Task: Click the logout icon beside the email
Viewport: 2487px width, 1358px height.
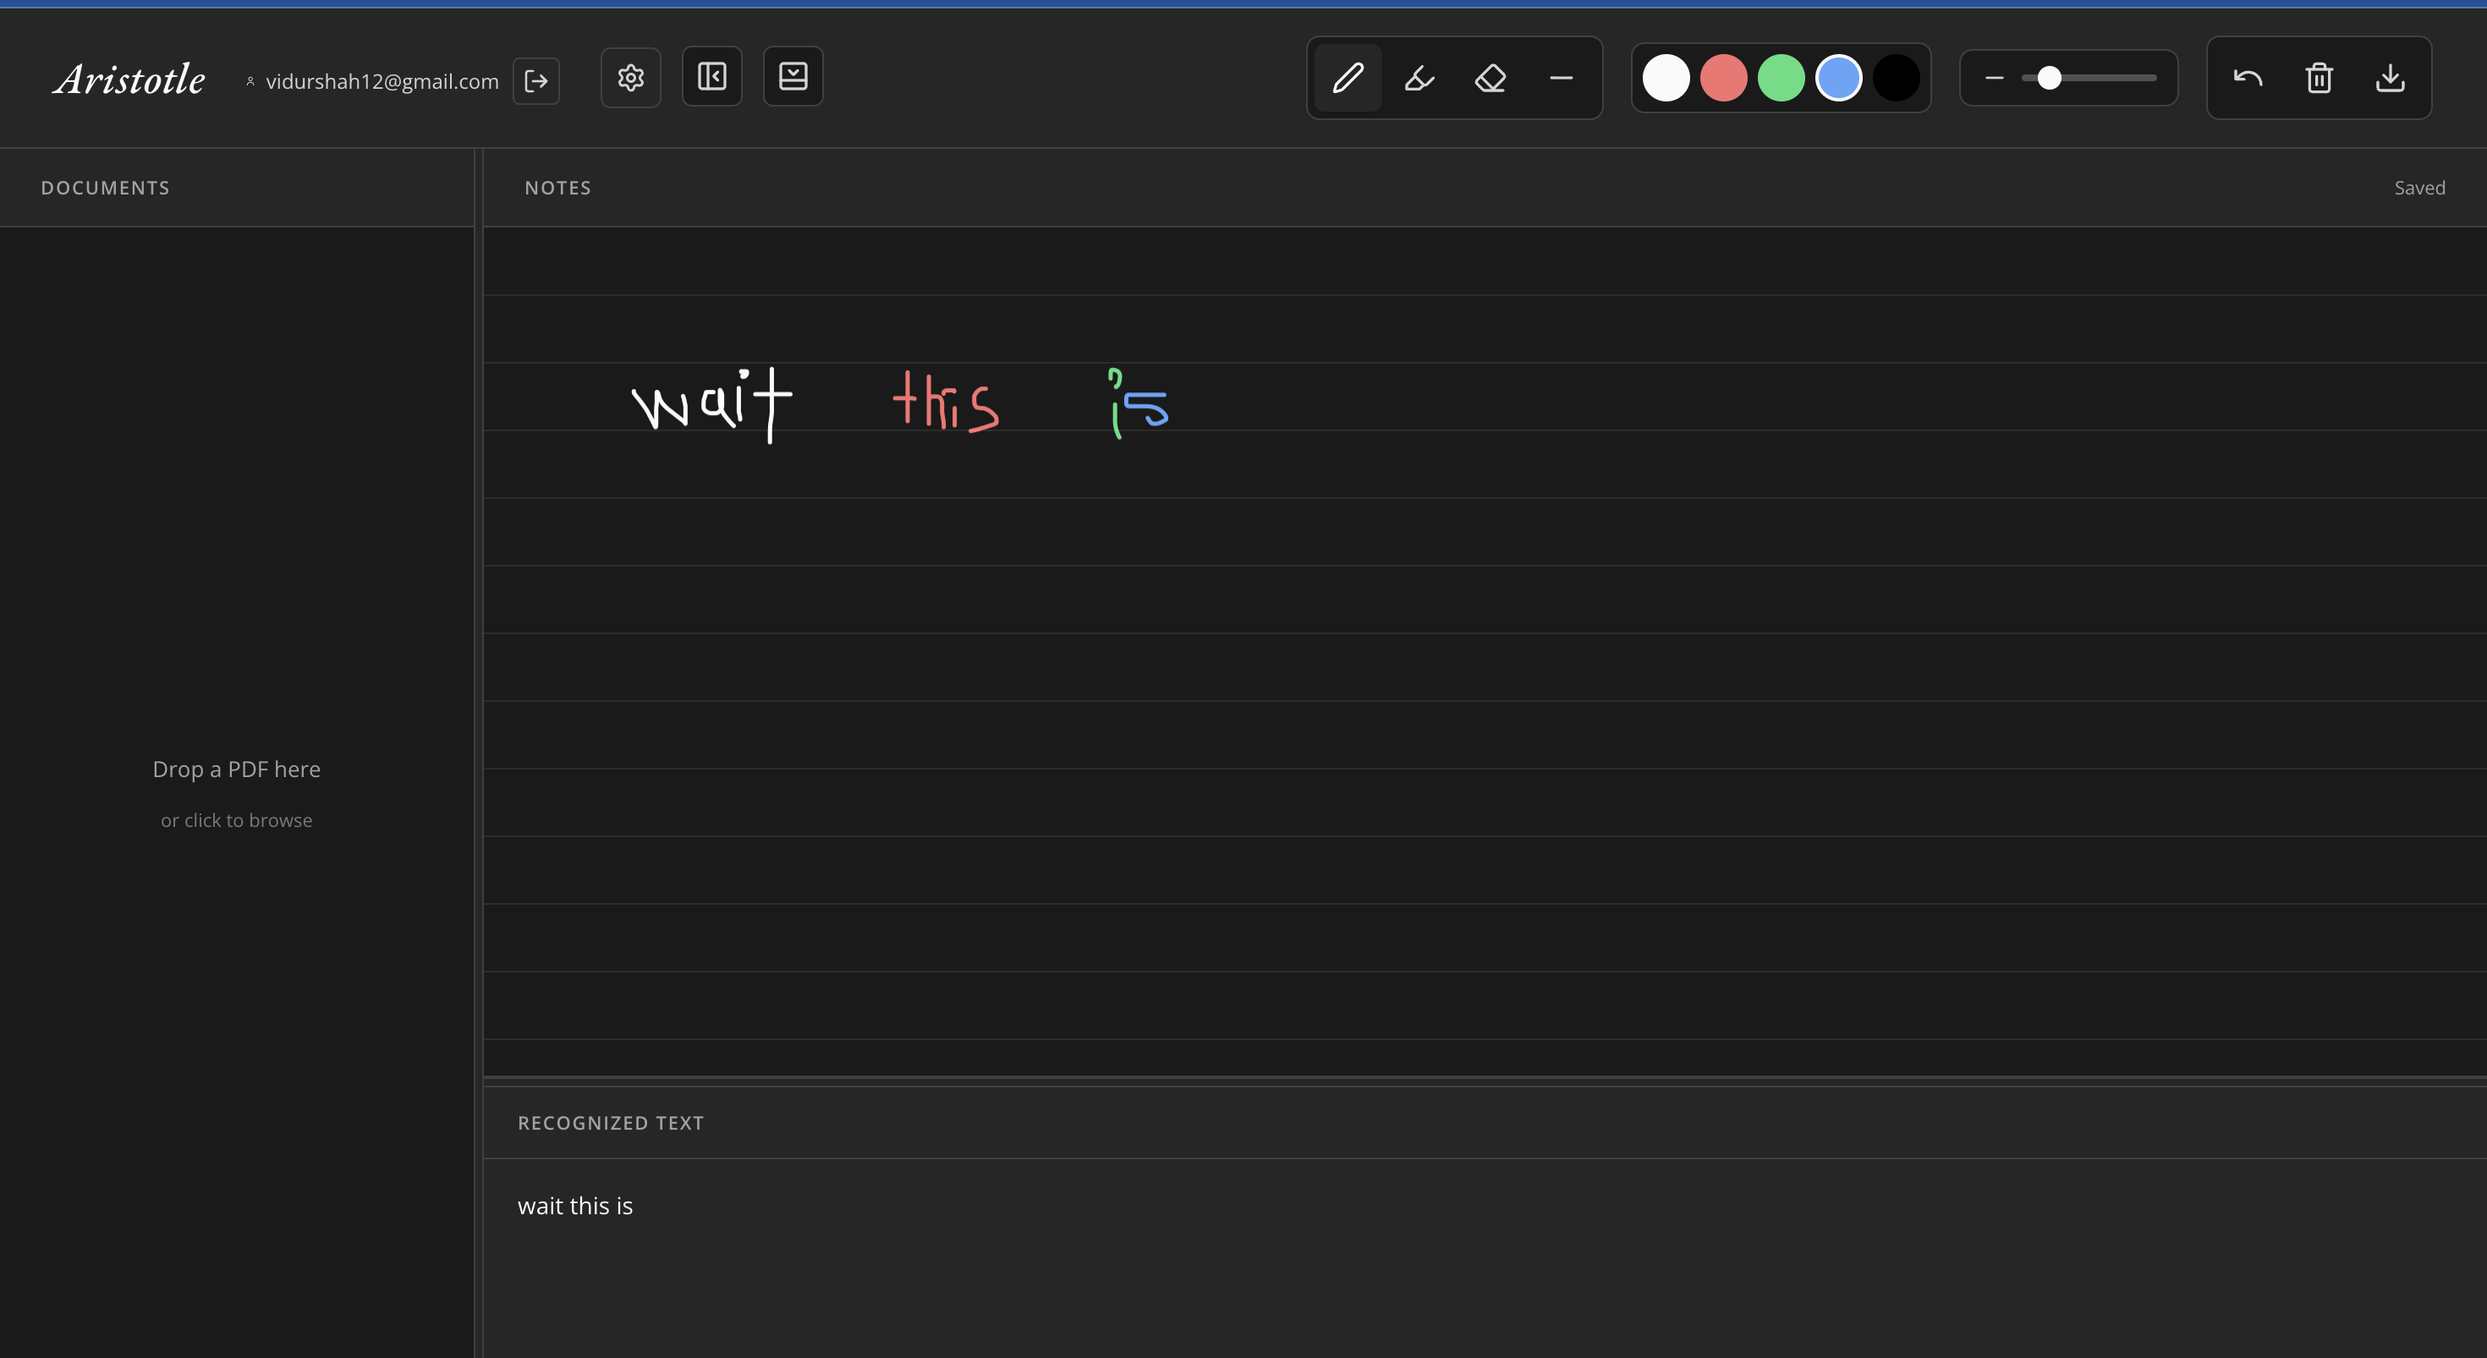Action: [x=535, y=81]
